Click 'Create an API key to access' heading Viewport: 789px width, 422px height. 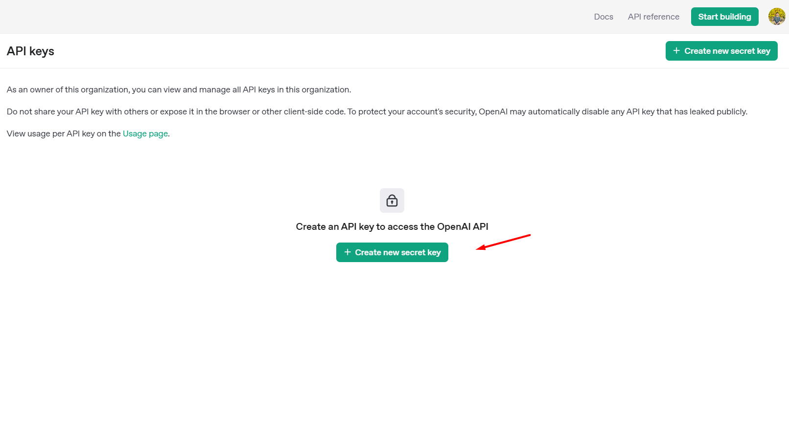[x=392, y=226]
